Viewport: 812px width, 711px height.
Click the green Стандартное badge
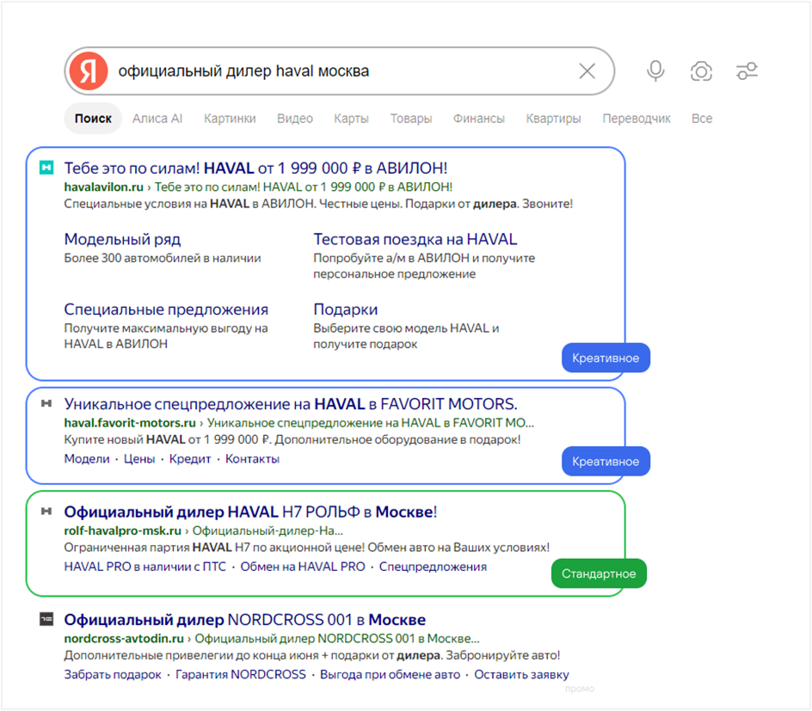[599, 573]
